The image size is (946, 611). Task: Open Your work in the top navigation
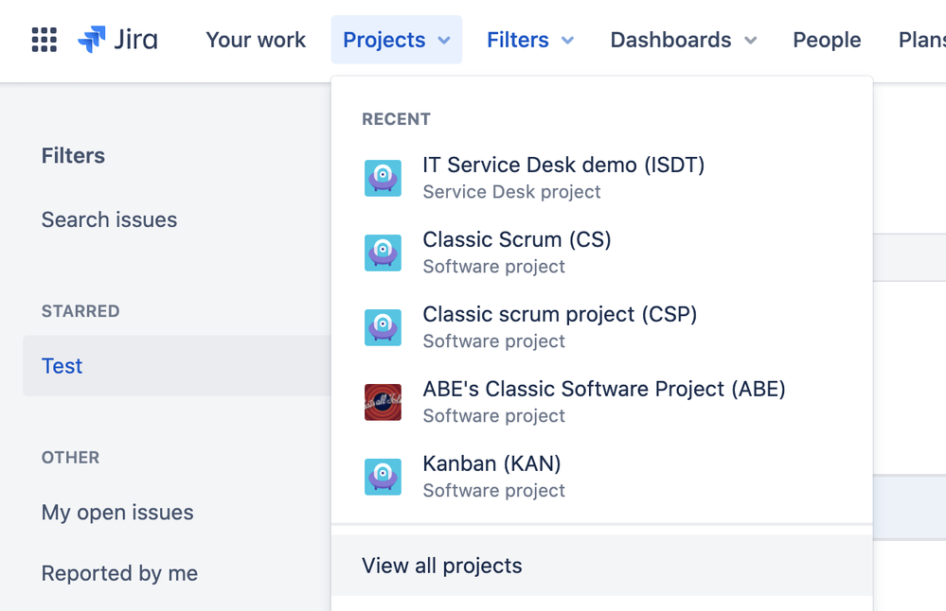[x=256, y=40]
